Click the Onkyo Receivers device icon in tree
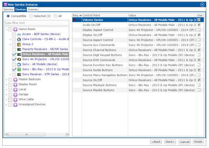209x148 pixels. tap(19, 54)
